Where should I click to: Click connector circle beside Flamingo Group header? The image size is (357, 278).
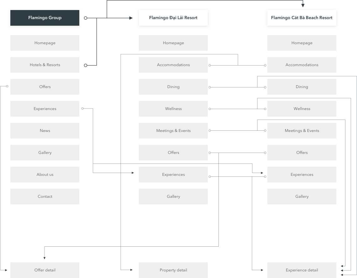[86, 18]
